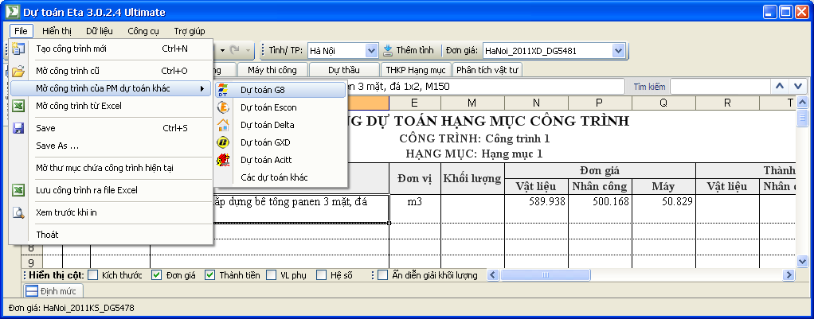Click the vertical scrollbar down arrow
814x319 pixels.
(x=803, y=262)
